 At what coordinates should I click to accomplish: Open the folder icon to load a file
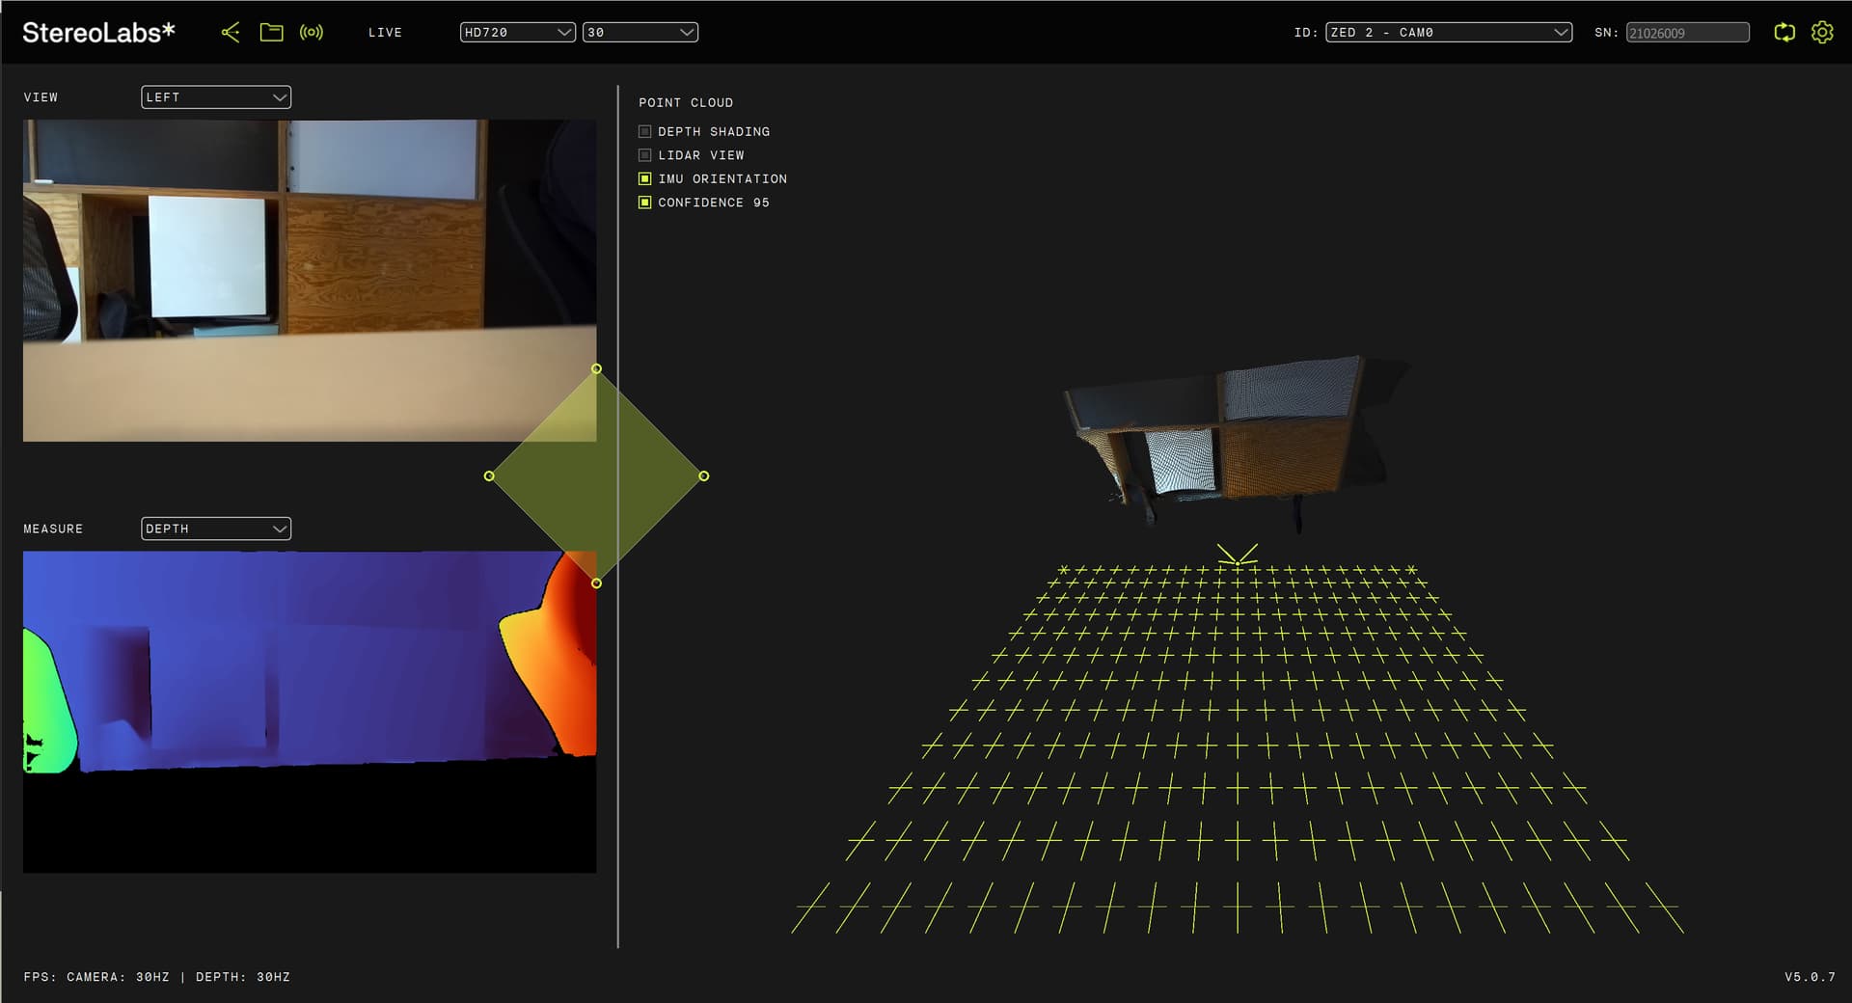[272, 33]
